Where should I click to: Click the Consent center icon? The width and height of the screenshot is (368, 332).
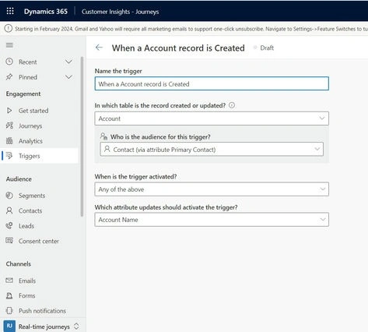9,241
